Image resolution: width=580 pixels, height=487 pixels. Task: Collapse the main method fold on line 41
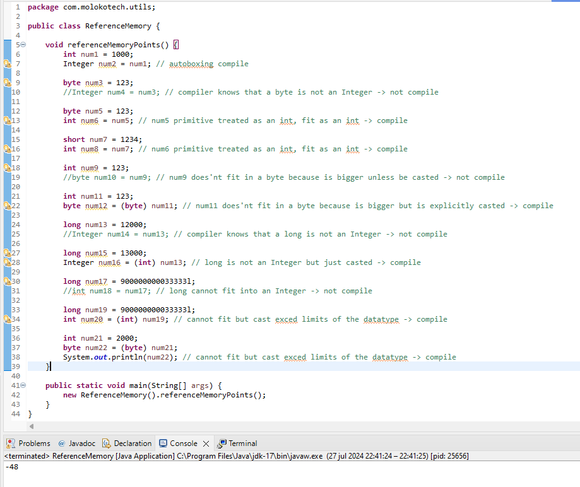click(23, 385)
